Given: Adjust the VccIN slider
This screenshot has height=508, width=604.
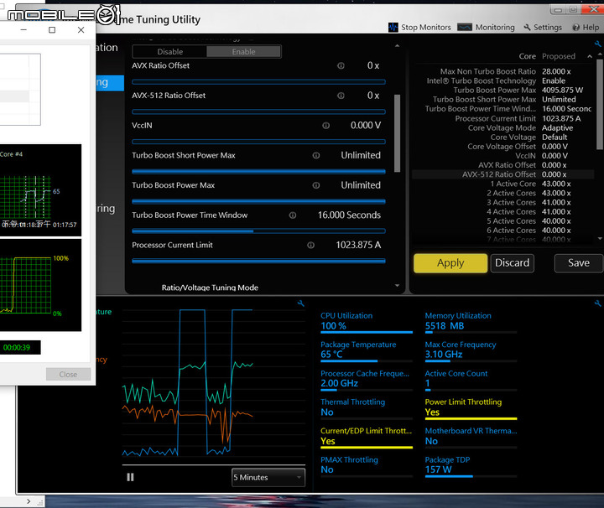Looking at the screenshot, I should [258, 142].
